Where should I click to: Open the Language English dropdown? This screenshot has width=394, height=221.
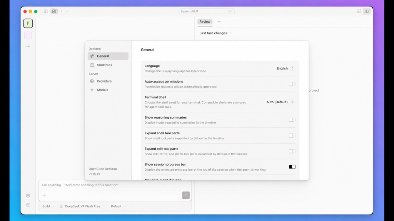[285, 68]
